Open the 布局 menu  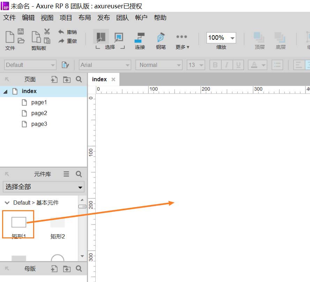click(x=84, y=17)
